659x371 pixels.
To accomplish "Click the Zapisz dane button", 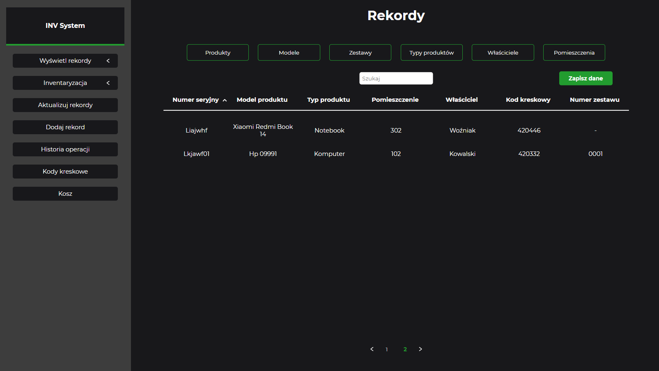I will pos(586,78).
